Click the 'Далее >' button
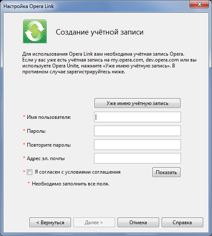The width and height of the screenshot is (212, 236). click(x=94, y=223)
